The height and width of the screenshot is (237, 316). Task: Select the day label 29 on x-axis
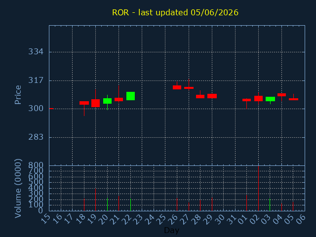click(208, 219)
